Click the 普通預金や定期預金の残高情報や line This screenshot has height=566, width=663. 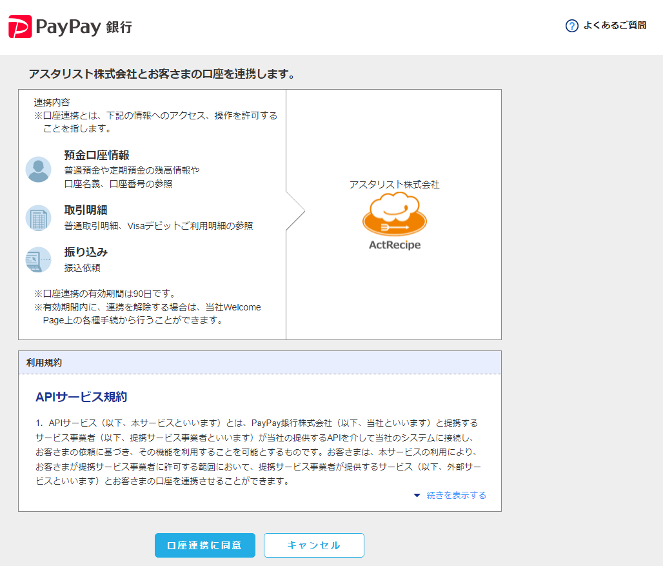coord(132,170)
